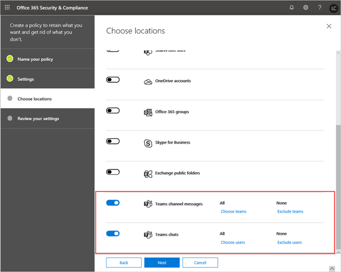The height and width of the screenshot is (272, 341).
Task: Click the Next button
Action: [162, 262]
